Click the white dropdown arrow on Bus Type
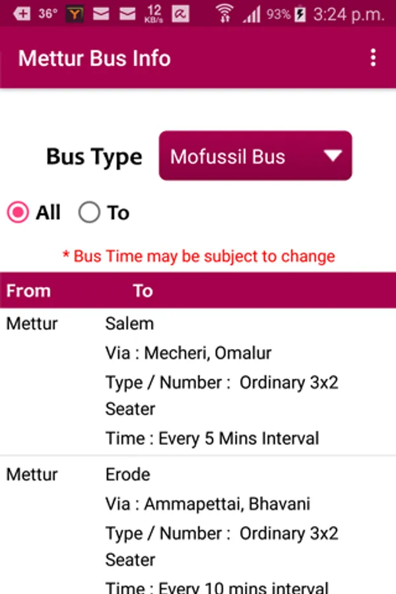396x594 pixels. point(333,156)
